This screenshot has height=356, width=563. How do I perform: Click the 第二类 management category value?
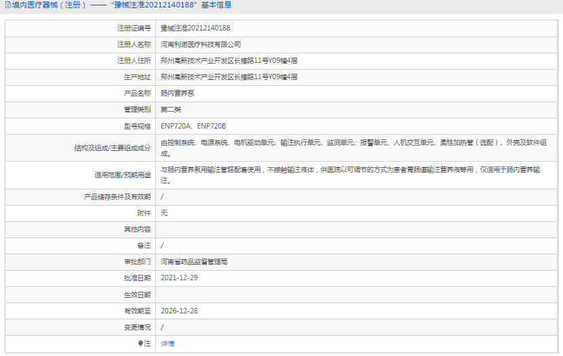[171, 109]
